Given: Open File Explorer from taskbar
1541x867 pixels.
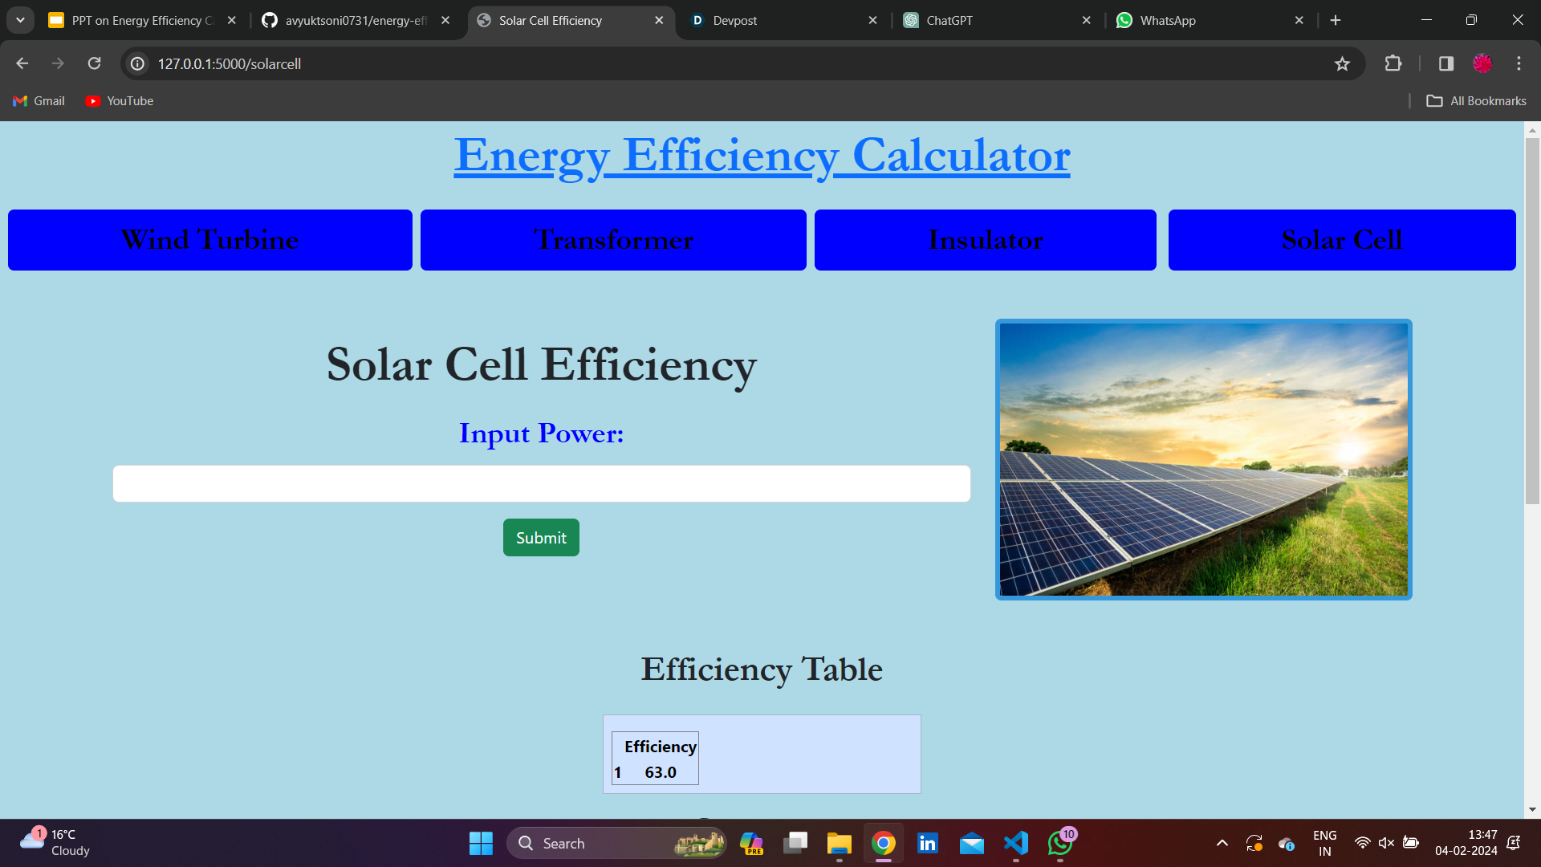Looking at the screenshot, I should [x=839, y=843].
